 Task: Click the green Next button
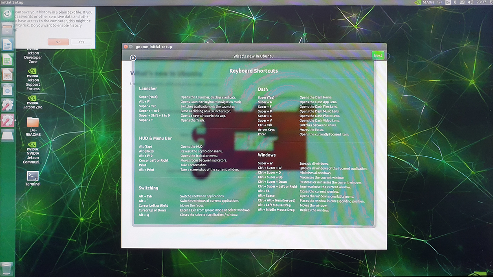pos(378,56)
